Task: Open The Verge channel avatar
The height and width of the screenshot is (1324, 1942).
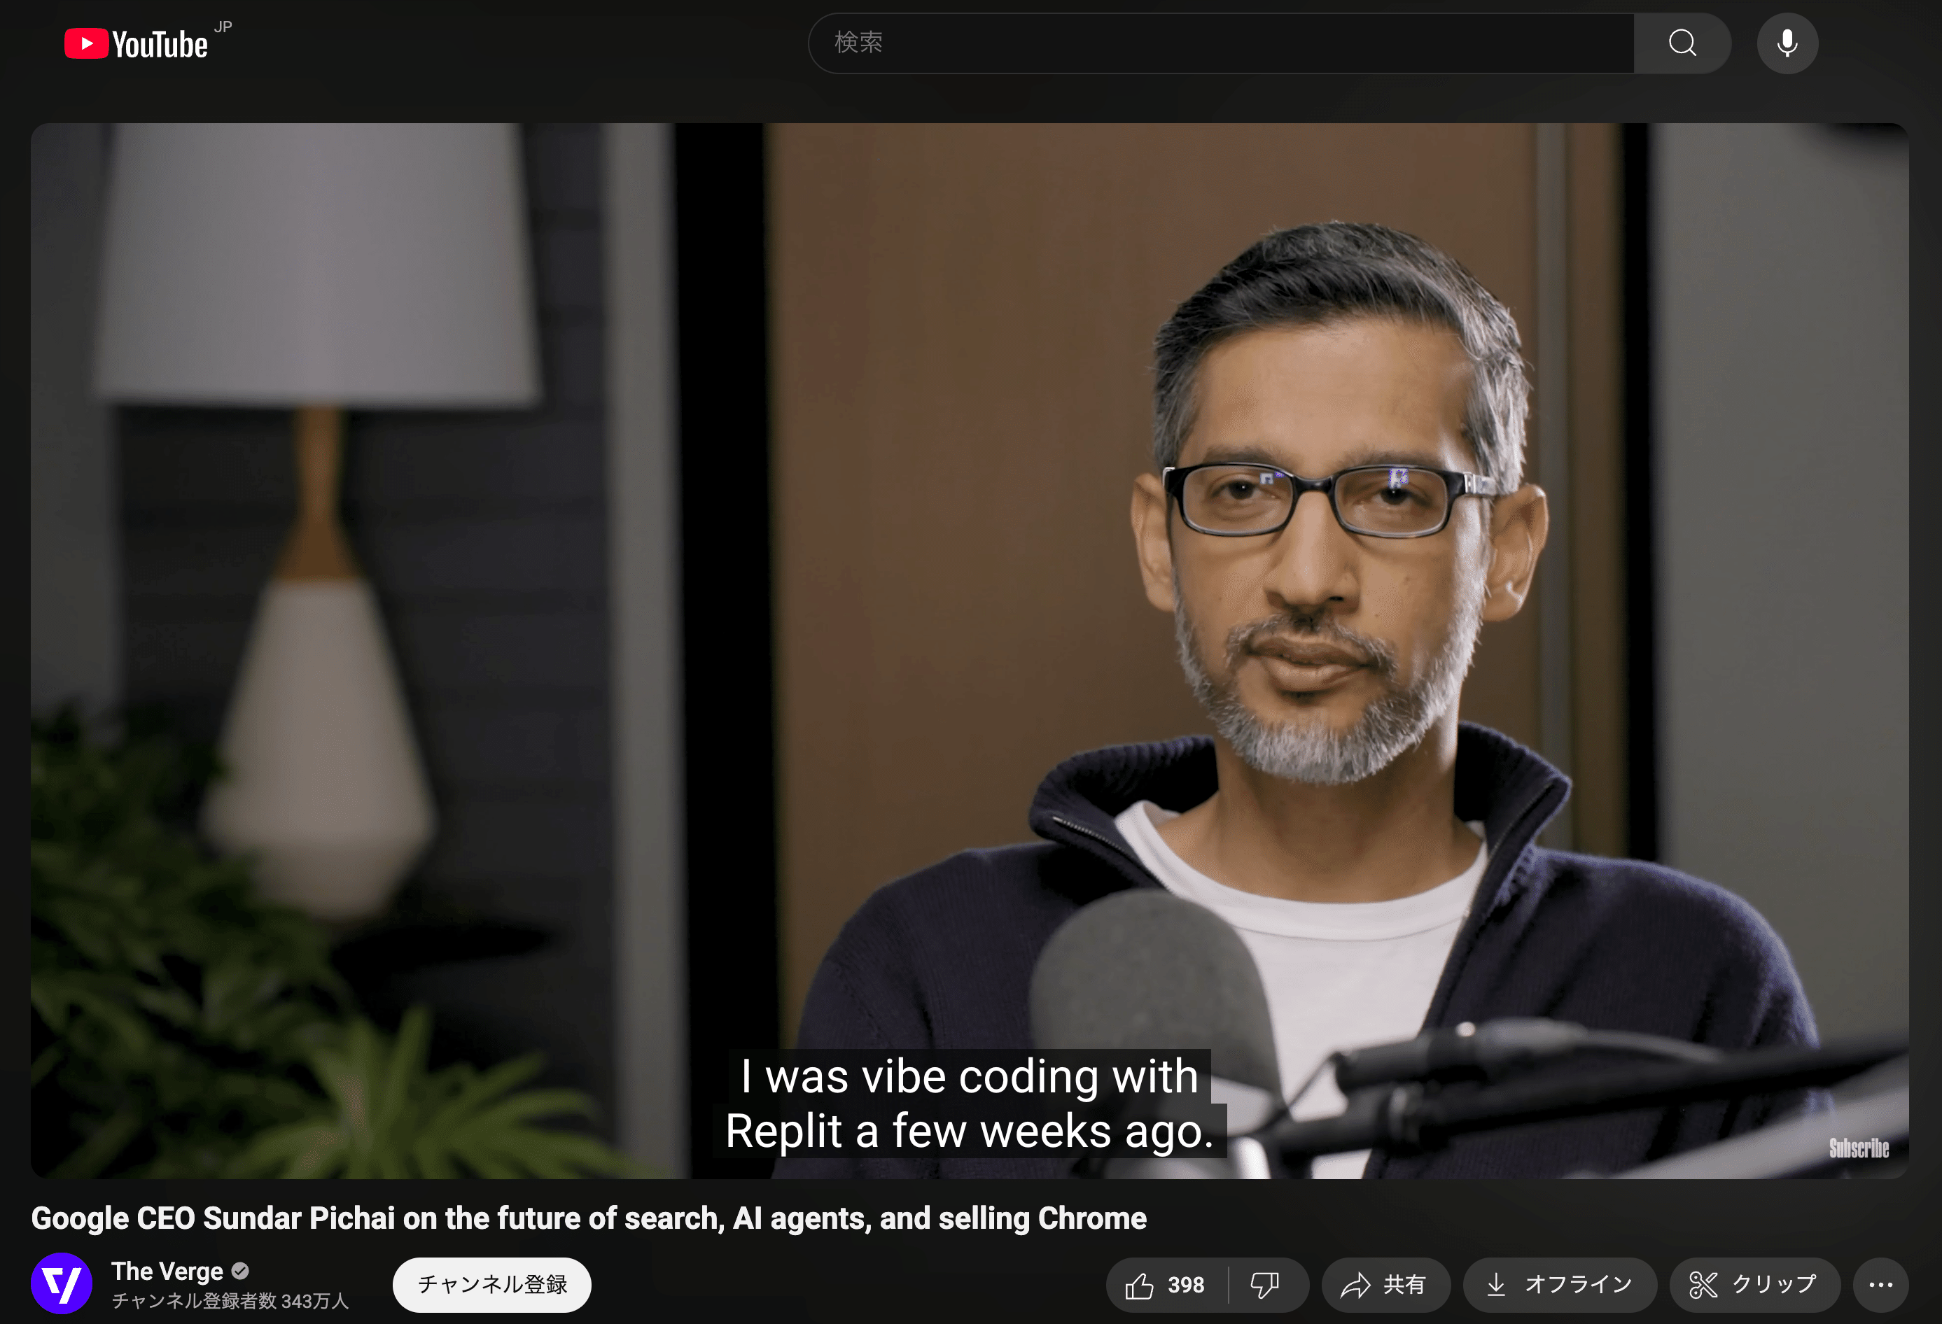Action: [x=61, y=1284]
